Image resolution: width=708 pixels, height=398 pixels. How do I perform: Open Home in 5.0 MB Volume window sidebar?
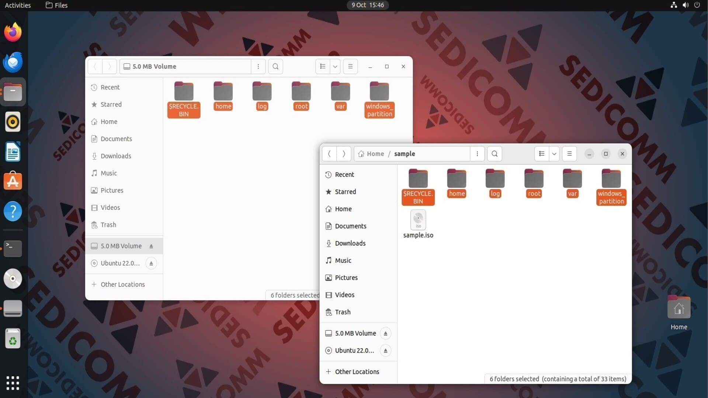[x=124, y=122]
